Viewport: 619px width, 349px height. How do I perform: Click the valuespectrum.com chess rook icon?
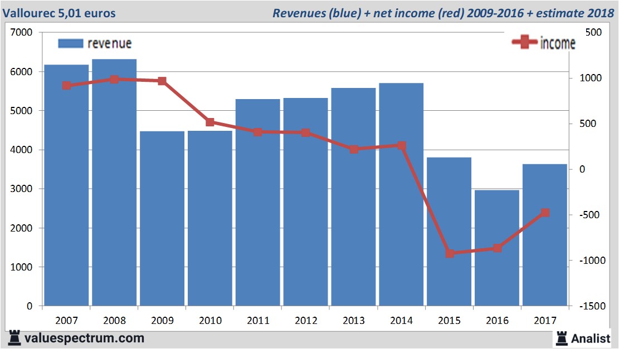point(14,338)
